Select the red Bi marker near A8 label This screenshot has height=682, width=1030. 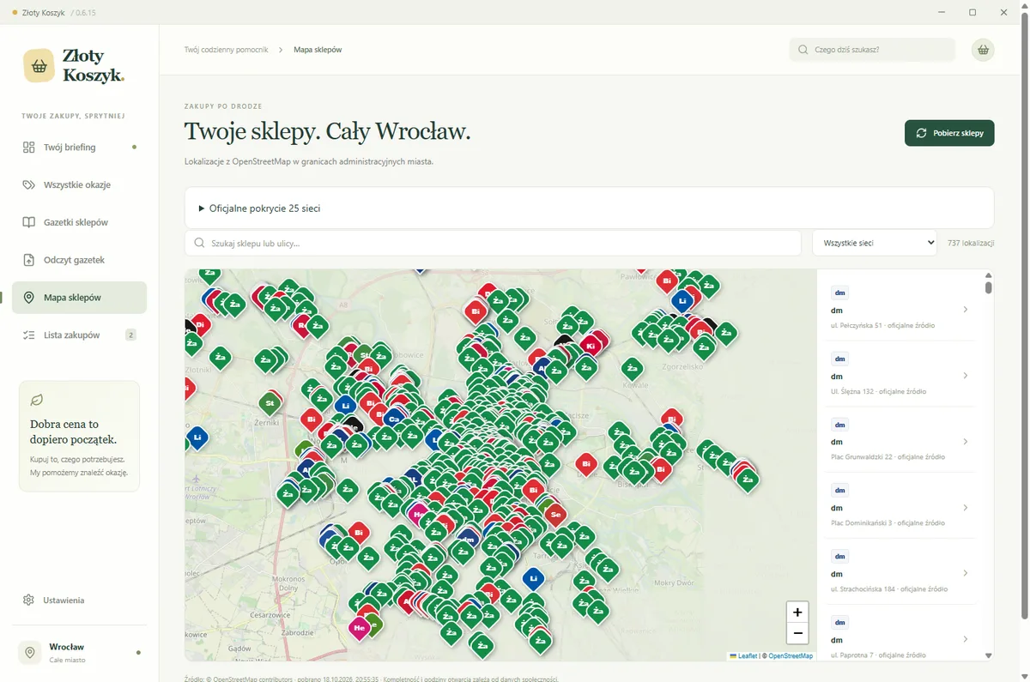coord(474,311)
